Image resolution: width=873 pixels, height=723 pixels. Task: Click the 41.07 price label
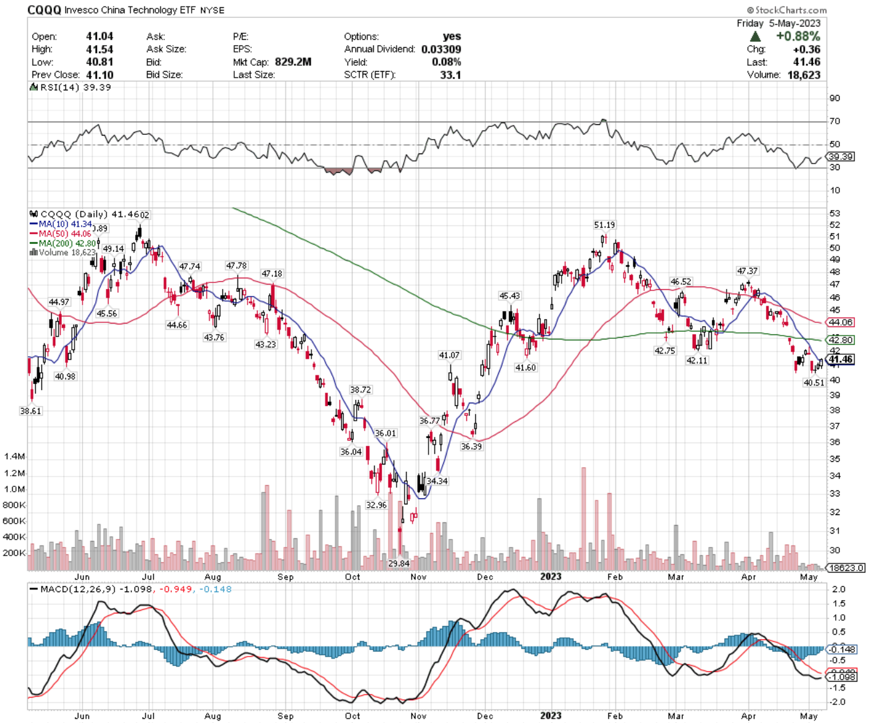[449, 356]
